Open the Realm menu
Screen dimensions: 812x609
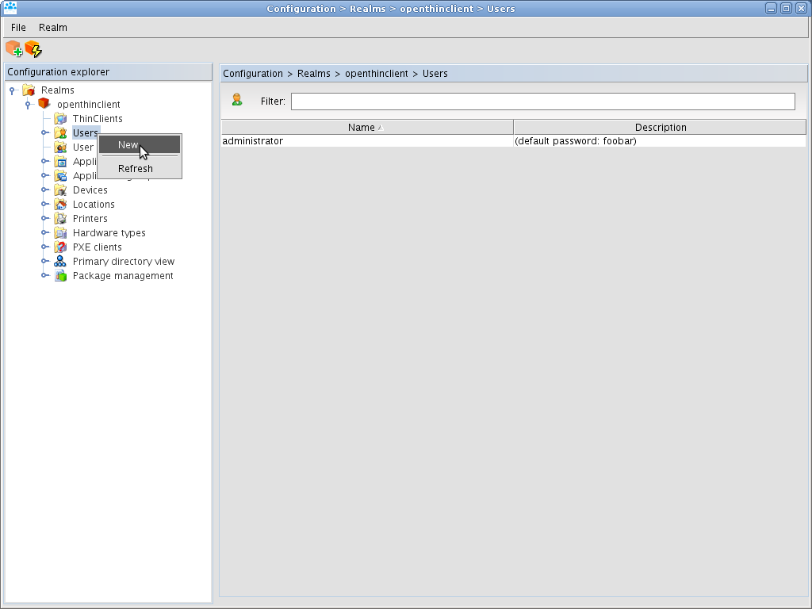point(53,28)
